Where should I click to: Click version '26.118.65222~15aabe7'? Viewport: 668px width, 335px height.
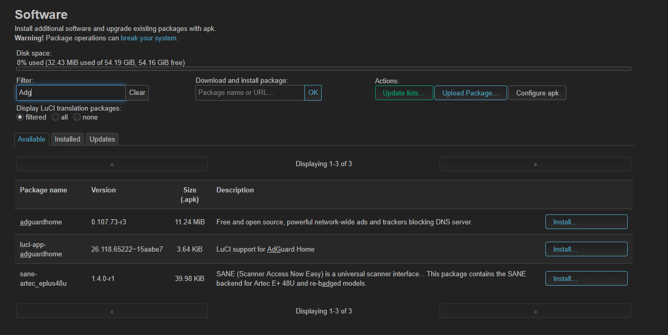127,249
